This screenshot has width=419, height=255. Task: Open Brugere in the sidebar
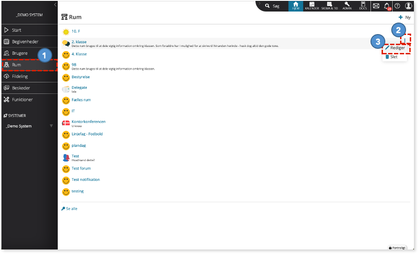click(x=30, y=53)
